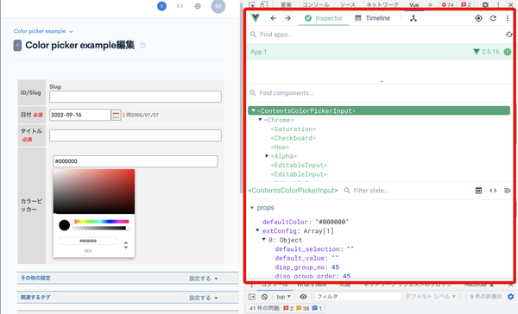This screenshot has width=518, height=314.
Task: Go back with the left arrow in Vue devtools
Action: click(x=273, y=18)
